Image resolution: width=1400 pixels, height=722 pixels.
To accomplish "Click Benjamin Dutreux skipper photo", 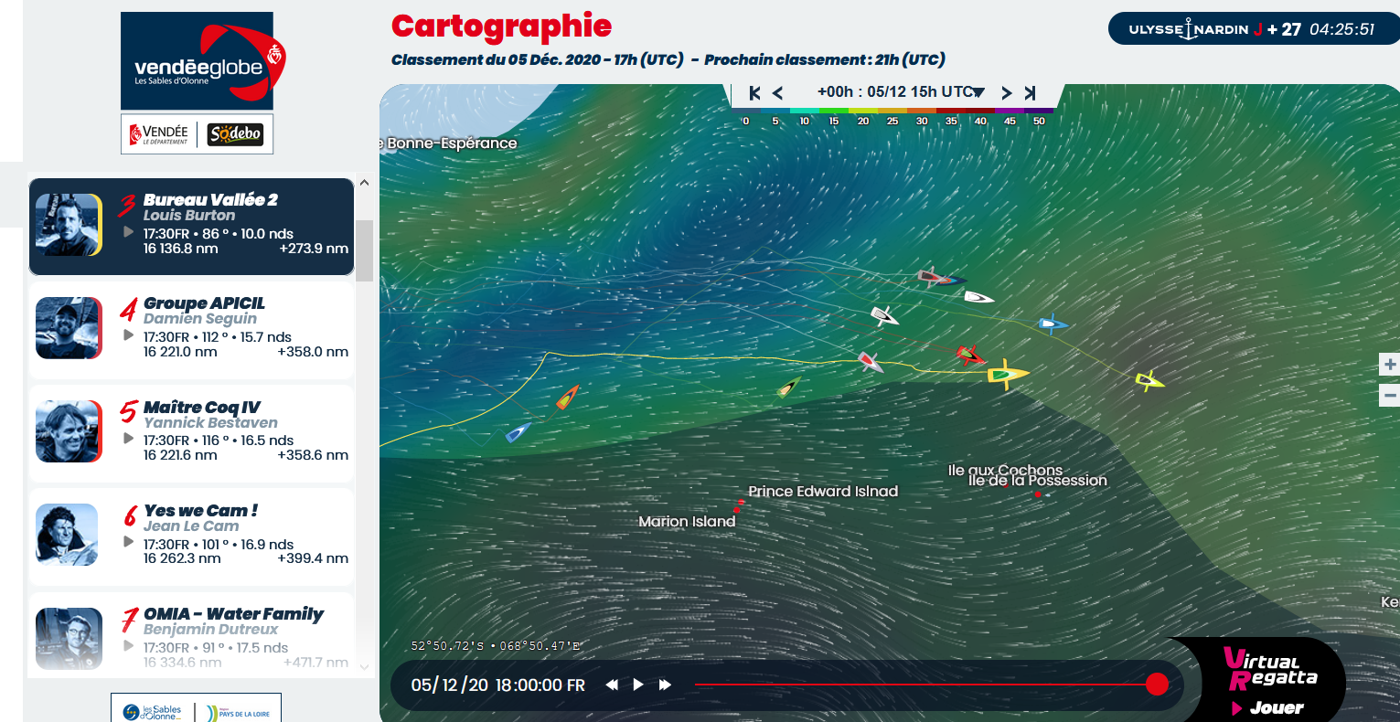I will click(x=69, y=638).
